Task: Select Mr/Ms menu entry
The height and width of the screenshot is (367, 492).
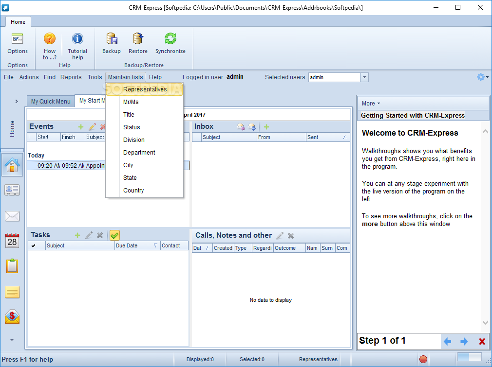Action: pos(144,102)
